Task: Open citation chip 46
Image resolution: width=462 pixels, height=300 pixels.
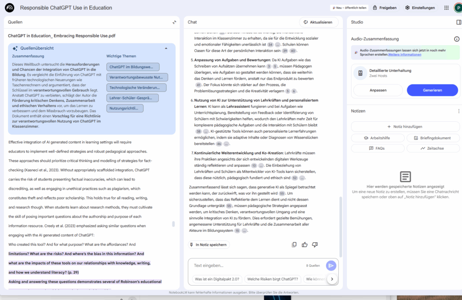Action: point(219,144)
